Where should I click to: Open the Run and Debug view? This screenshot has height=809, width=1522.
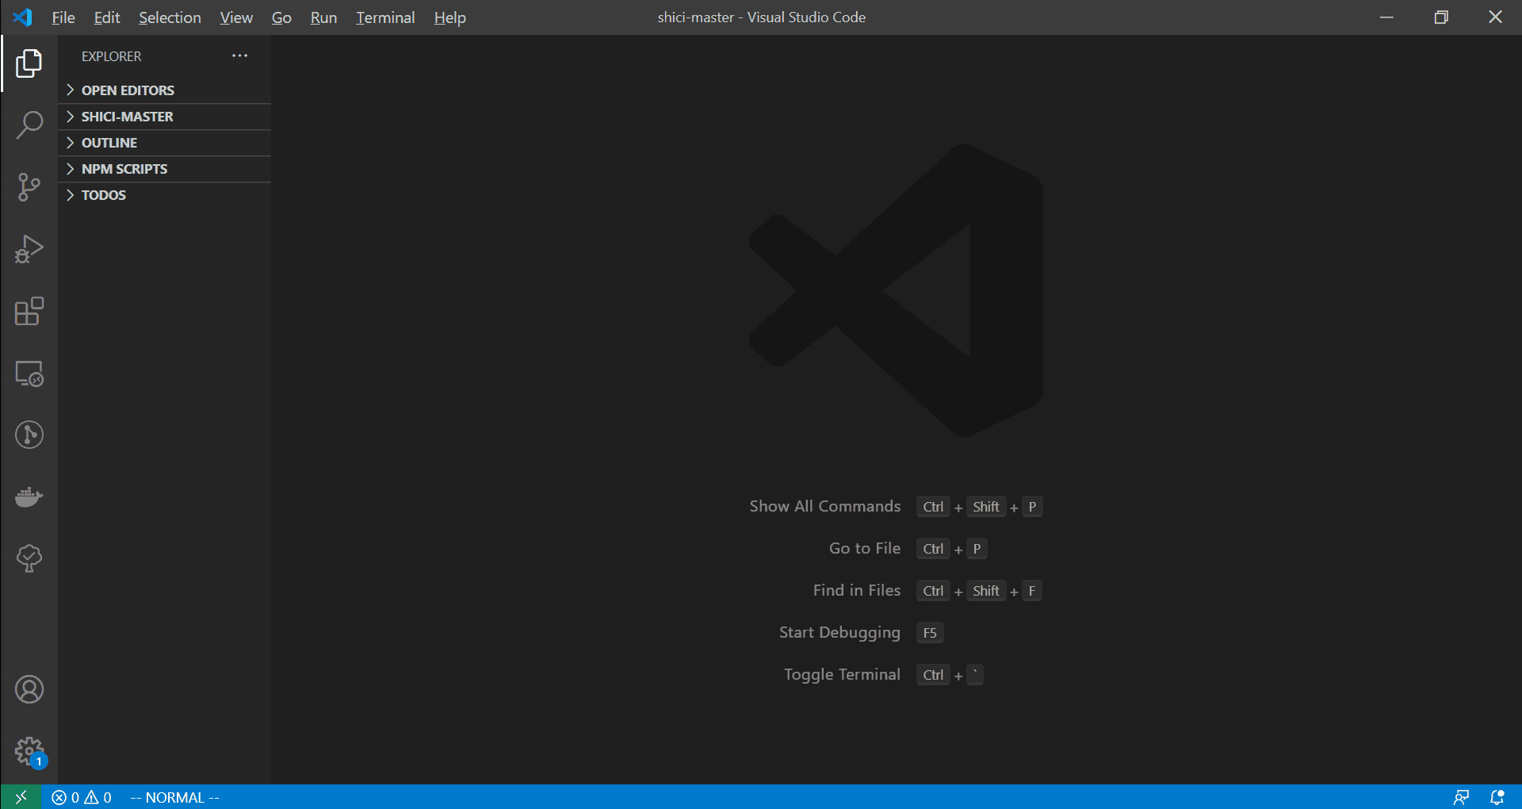(29, 249)
